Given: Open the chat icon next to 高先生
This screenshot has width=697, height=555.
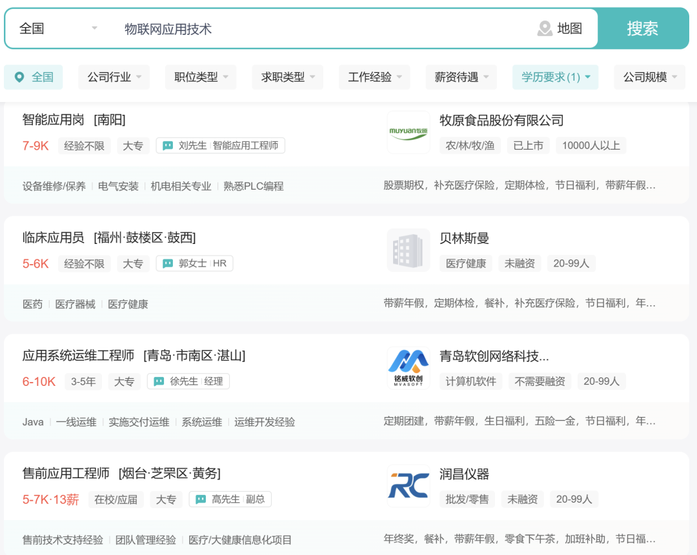Looking at the screenshot, I should (x=201, y=499).
